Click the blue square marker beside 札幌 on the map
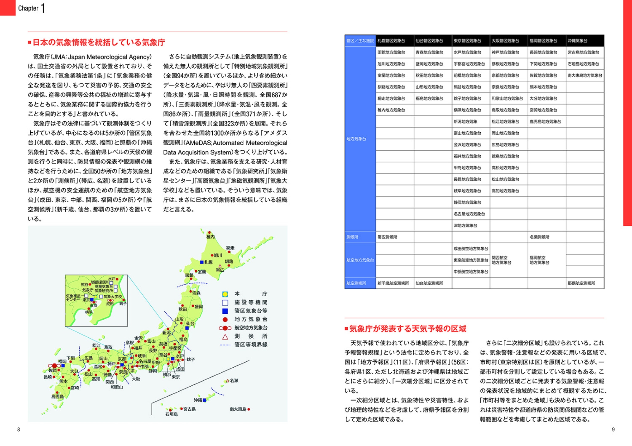Image resolution: width=632 pixels, height=446 pixels. [x=202, y=262]
